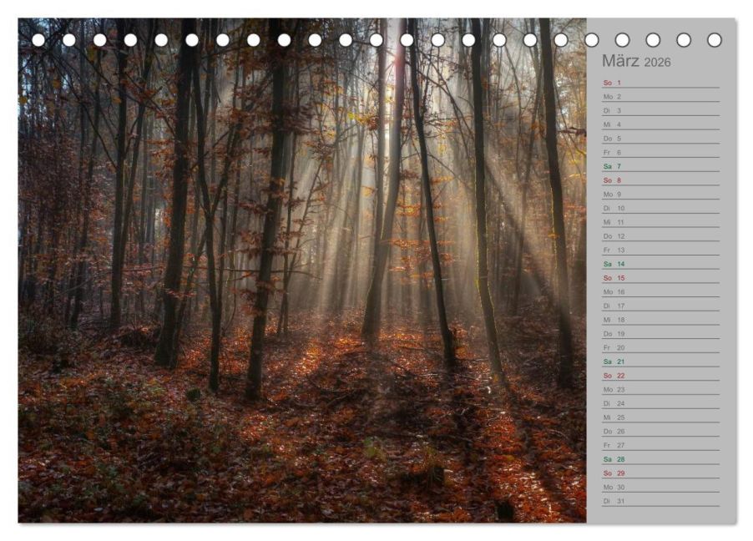753x541 pixels.
Task: Click the year 2026 in the heading
Action: pos(658,63)
